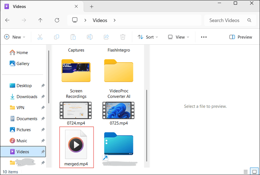Screen dimensions: 260x175
Task: Open the View dropdown menu
Action: click(x=178, y=37)
